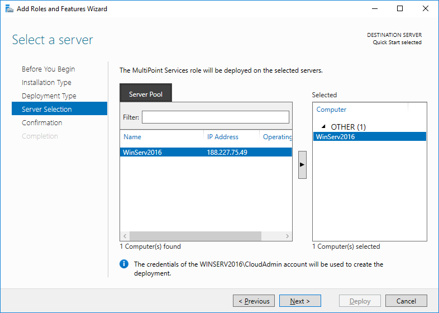Click into the Filter text field
The height and width of the screenshot is (313, 439).
[x=215, y=117]
